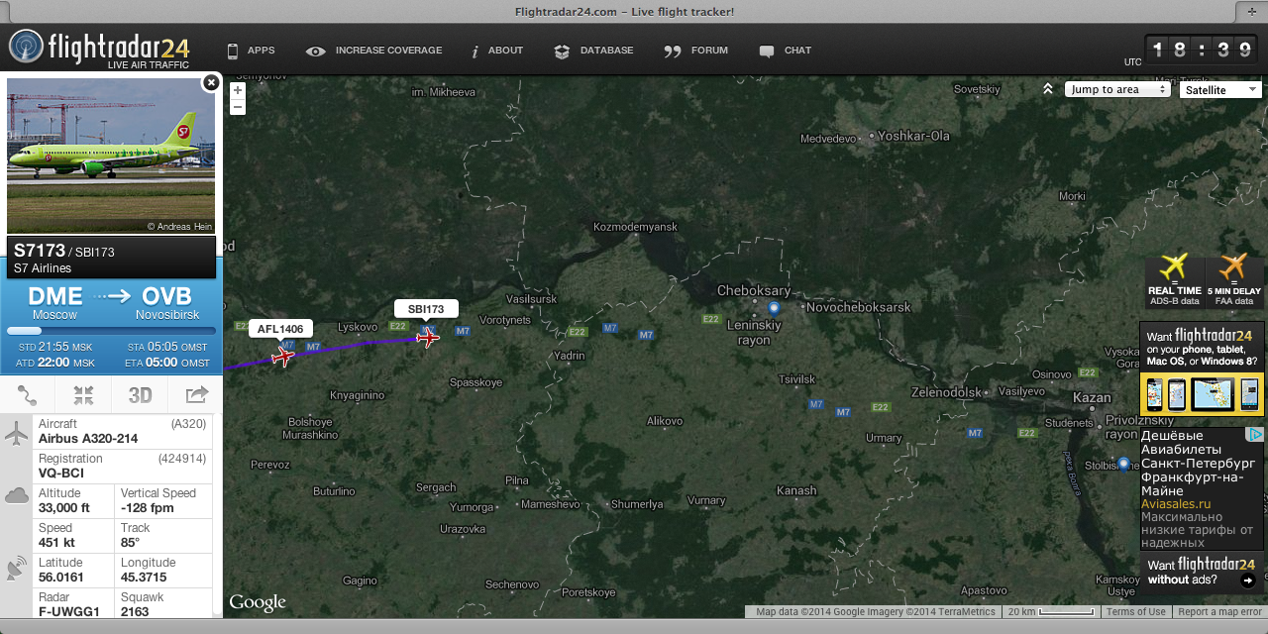Click the INCREASE COVERAGE link

(374, 51)
